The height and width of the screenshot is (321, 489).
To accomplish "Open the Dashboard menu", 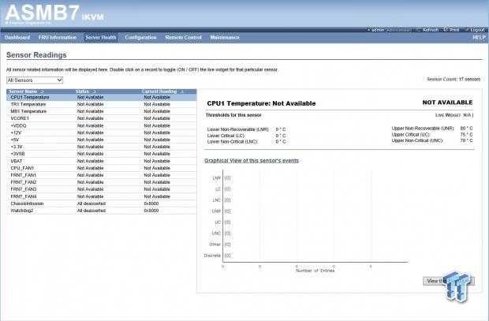I will click(17, 37).
